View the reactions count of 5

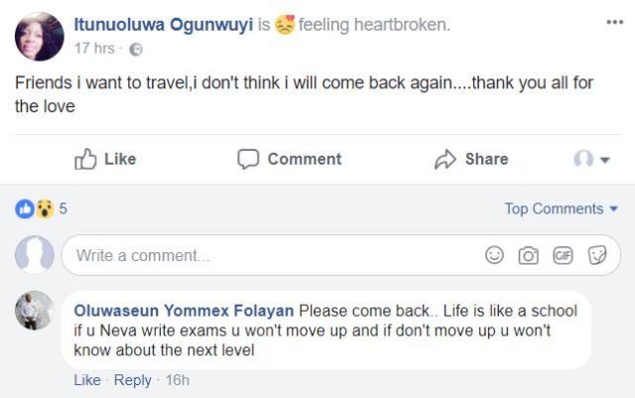(x=63, y=208)
